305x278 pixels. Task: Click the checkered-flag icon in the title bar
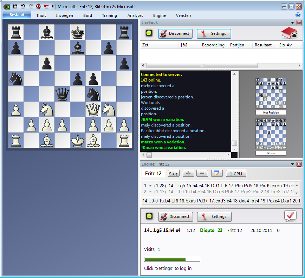coord(38,6)
